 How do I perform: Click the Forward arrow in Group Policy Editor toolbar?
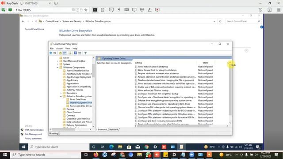point(55,53)
